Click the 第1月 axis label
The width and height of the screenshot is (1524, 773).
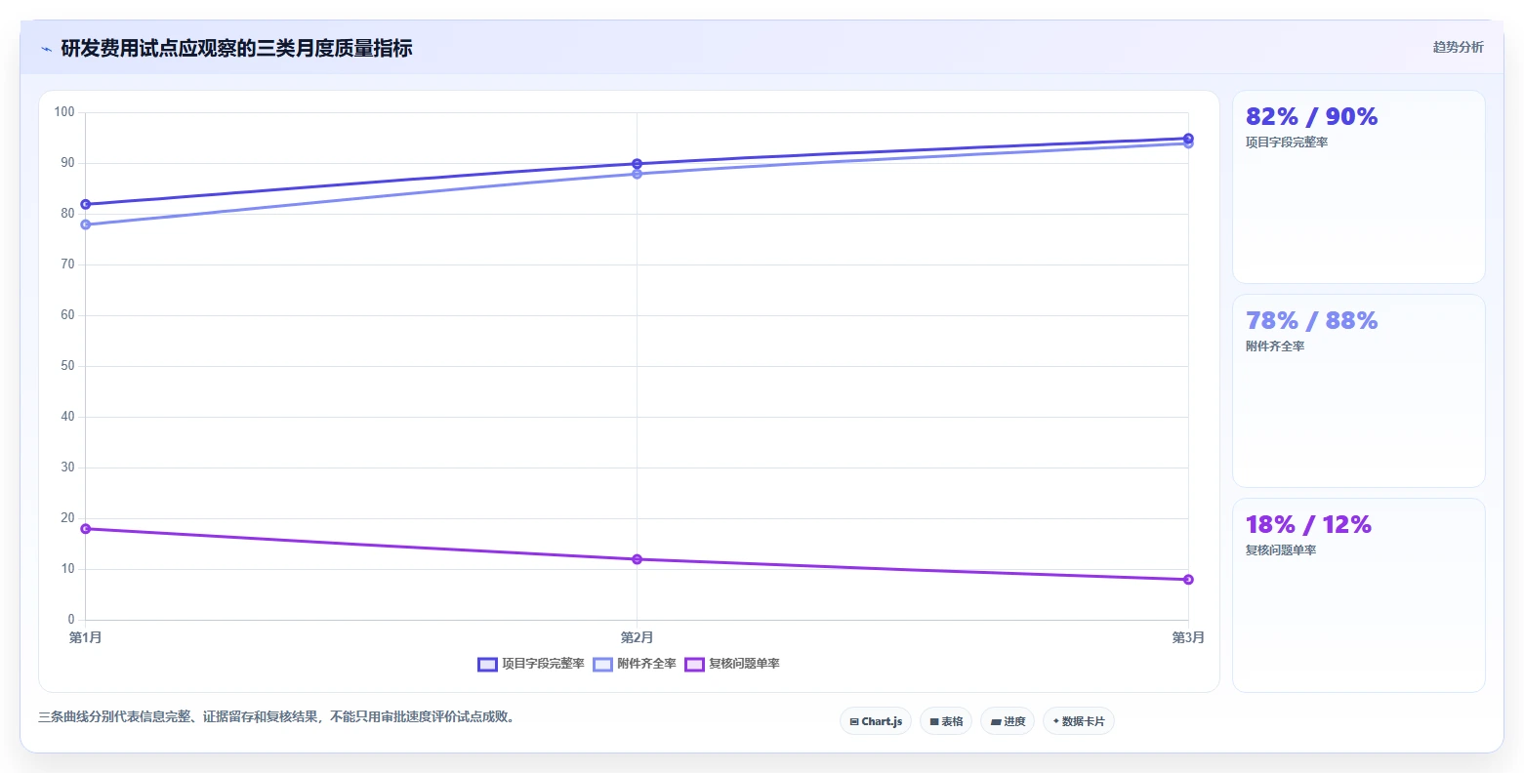click(86, 637)
